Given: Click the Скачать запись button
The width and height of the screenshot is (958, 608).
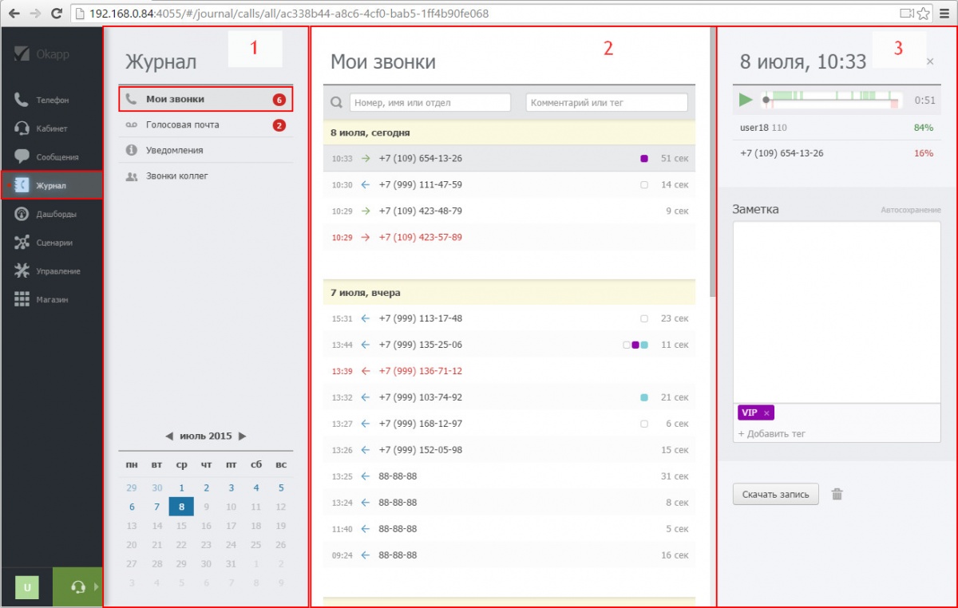Looking at the screenshot, I should pyautogui.click(x=775, y=495).
